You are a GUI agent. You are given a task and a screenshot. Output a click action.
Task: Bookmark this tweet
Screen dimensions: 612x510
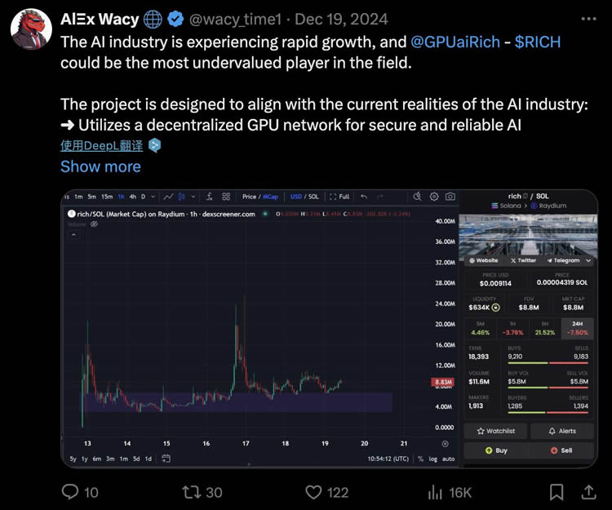557,491
